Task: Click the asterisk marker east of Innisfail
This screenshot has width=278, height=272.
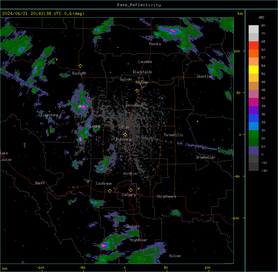Action: coord(162,98)
